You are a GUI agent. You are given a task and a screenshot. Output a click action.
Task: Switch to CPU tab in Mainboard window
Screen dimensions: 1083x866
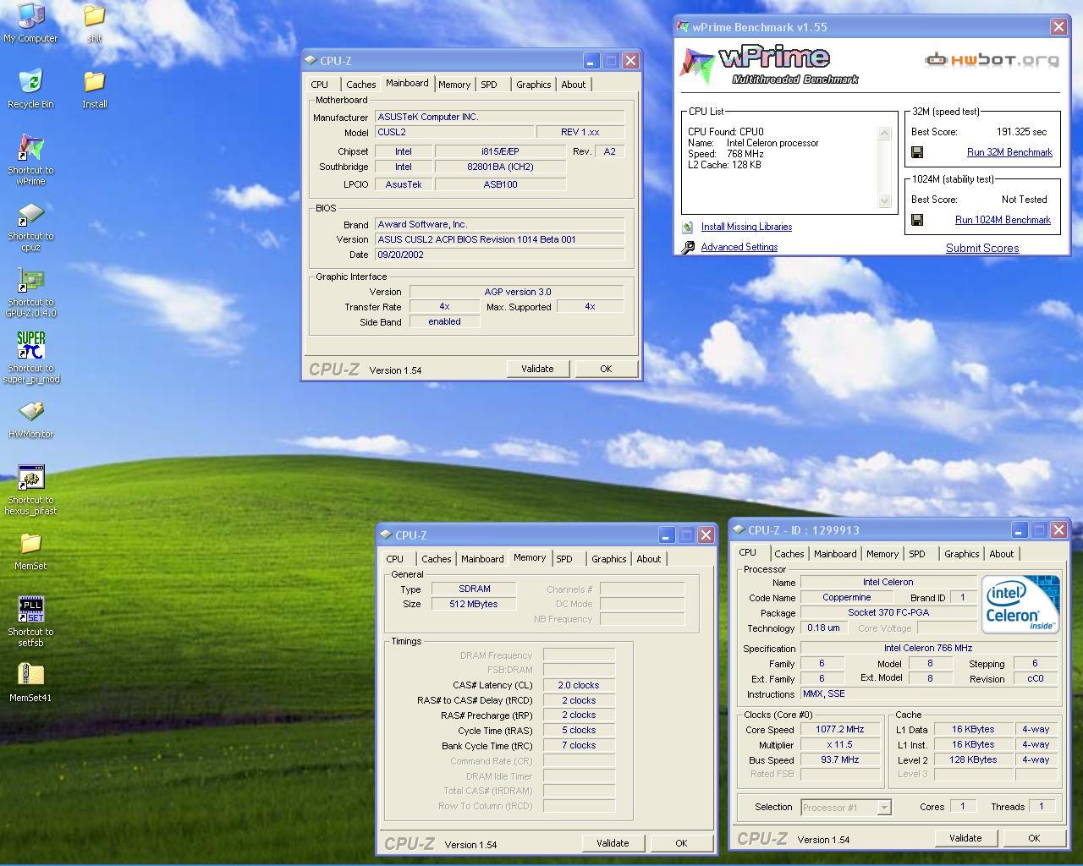319,85
